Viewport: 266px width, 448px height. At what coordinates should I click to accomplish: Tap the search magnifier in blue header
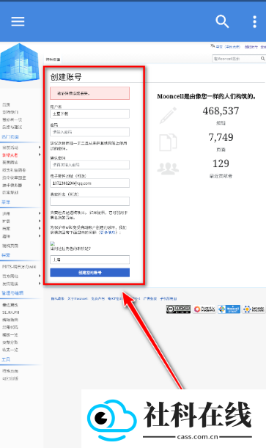coord(222,21)
